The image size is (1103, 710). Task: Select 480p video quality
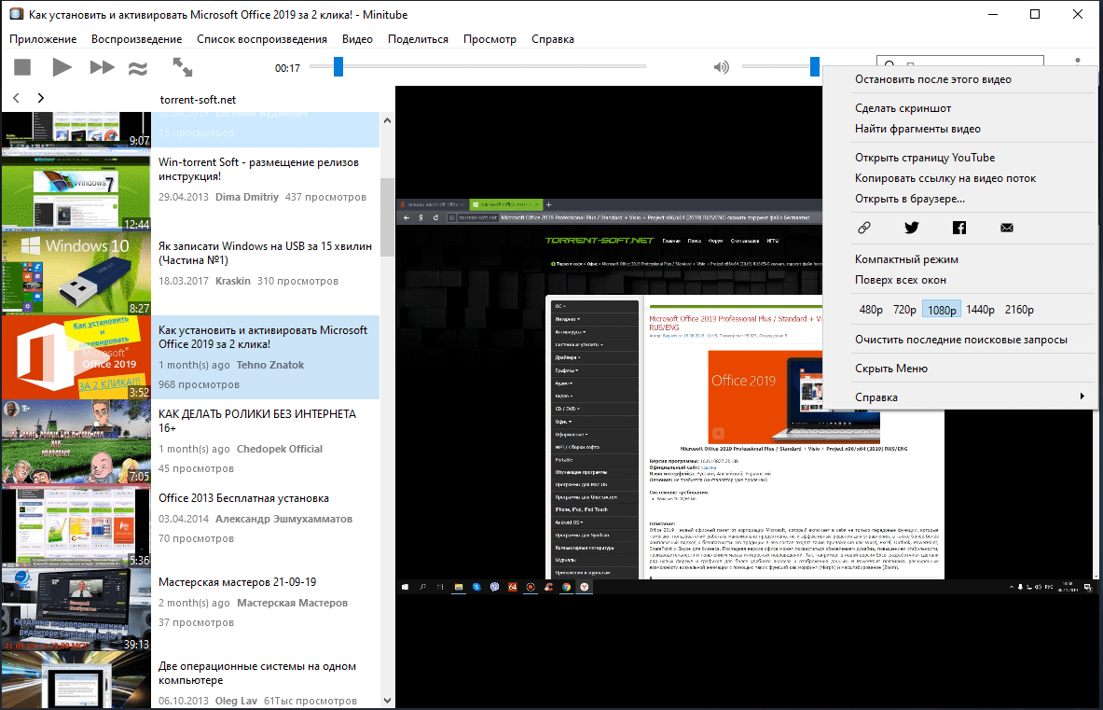click(871, 310)
